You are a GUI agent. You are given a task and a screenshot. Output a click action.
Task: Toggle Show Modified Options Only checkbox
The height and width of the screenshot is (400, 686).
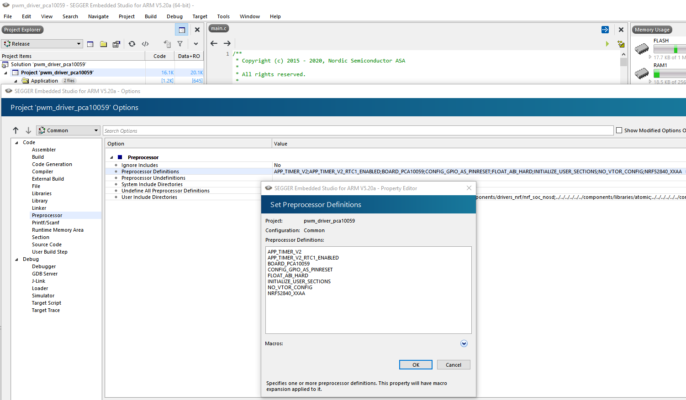619,130
